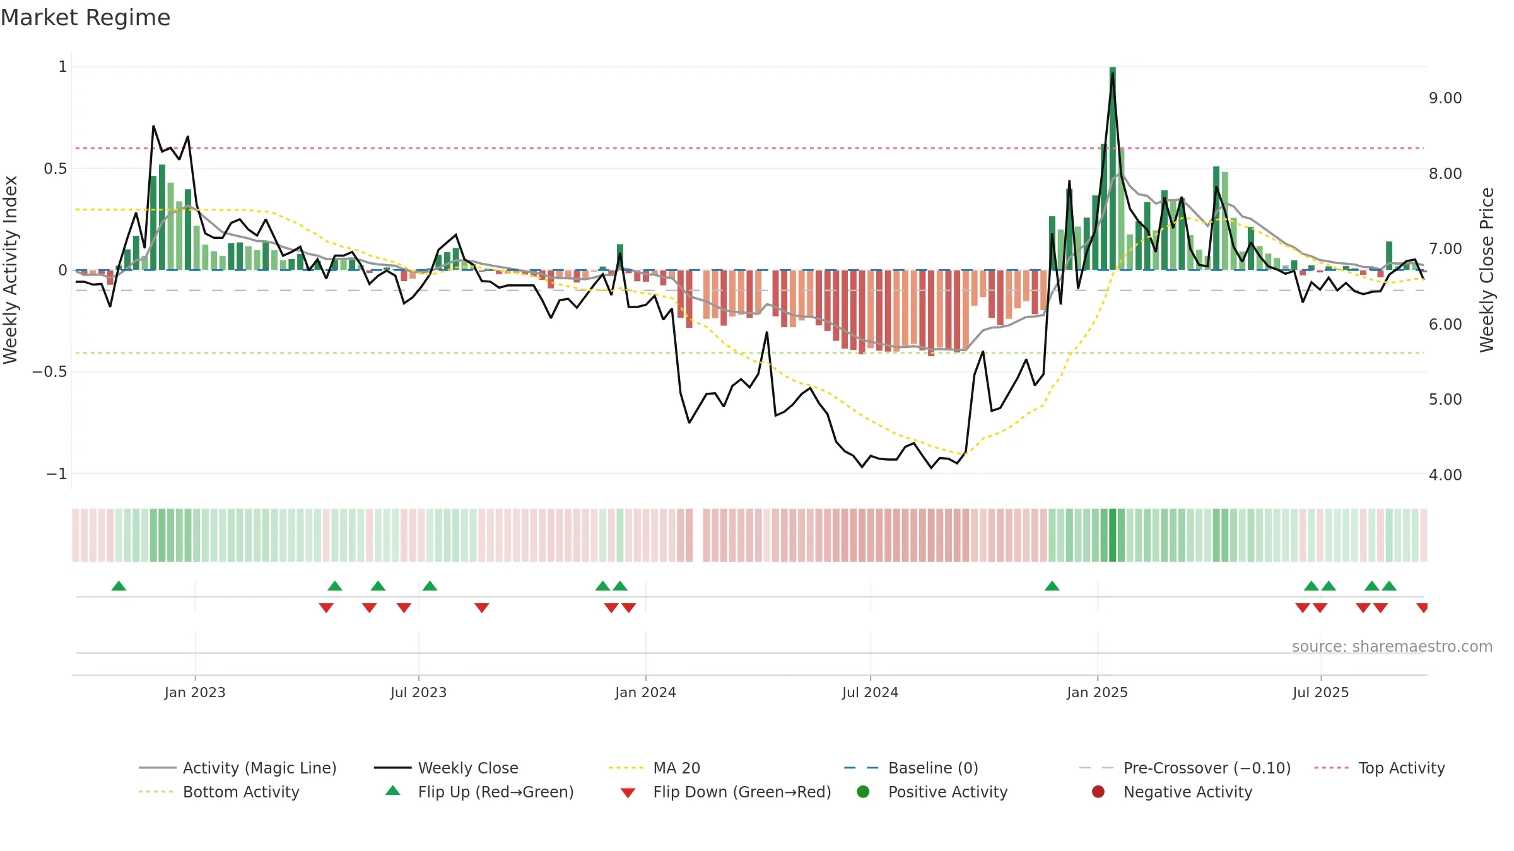Click the tallest green activity bar at 1.0
1514x851 pixels.
click(x=1112, y=168)
